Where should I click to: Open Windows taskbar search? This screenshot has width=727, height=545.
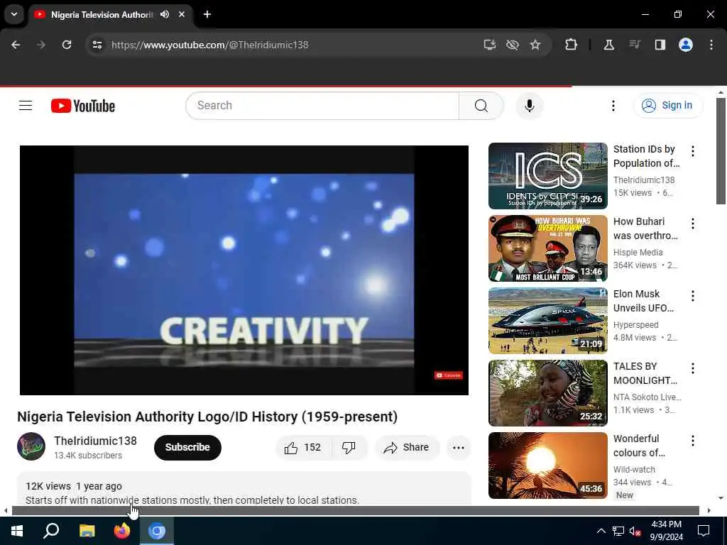[51, 531]
